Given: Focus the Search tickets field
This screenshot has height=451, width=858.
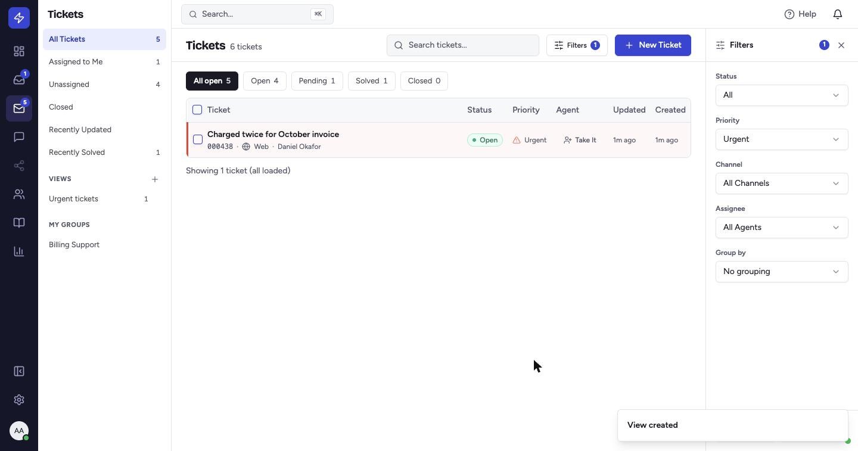Looking at the screenshot, I should point(463,45).
